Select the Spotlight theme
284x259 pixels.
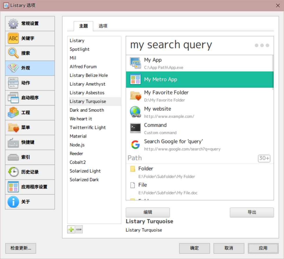click(94, 49)
